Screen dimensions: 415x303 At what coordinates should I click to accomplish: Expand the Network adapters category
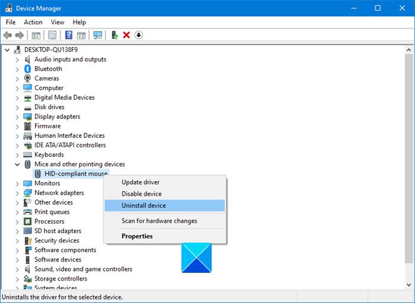coord(17,193)
